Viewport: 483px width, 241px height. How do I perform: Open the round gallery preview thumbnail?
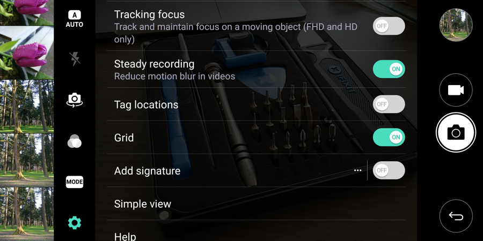click(456, 25)
